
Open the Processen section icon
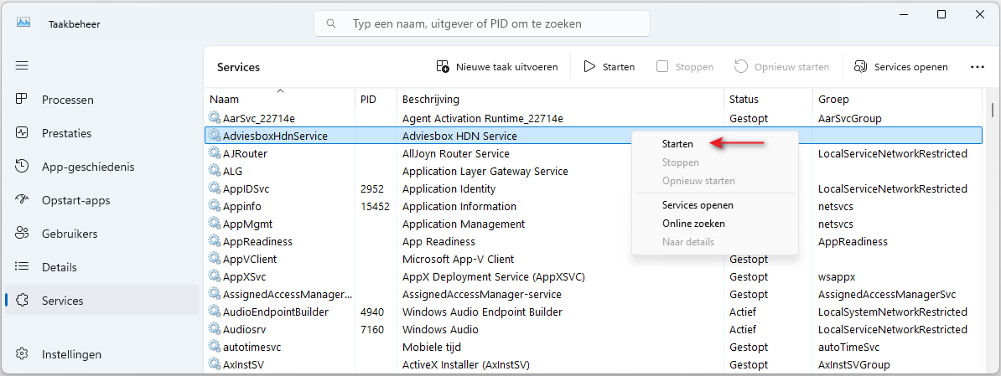click(x=23, y=100)
